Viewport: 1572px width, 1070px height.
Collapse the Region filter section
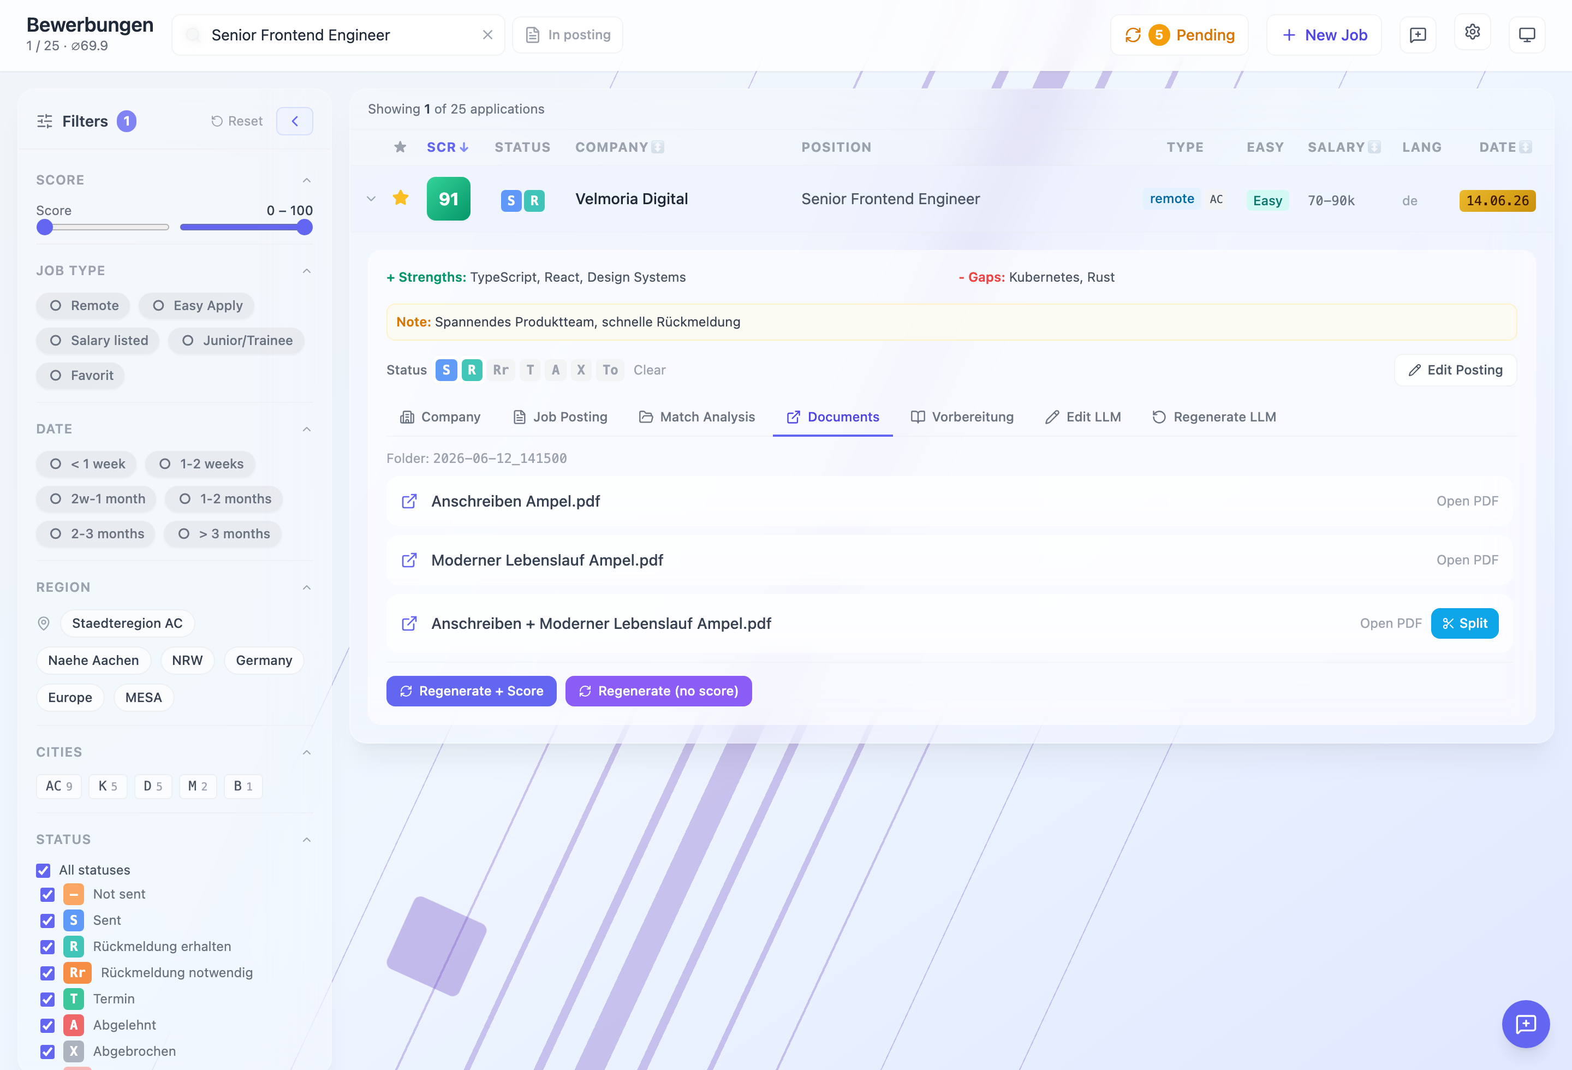tap(306, 587)
